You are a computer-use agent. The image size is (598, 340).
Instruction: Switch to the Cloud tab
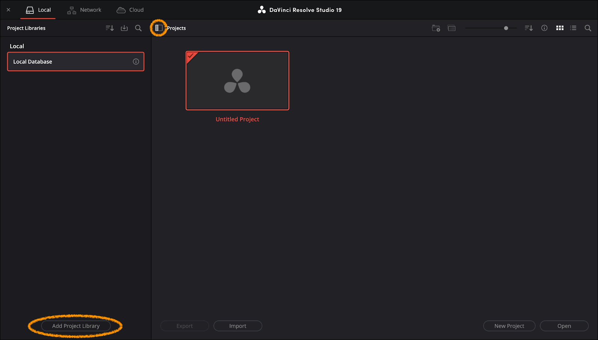(130, 10)
